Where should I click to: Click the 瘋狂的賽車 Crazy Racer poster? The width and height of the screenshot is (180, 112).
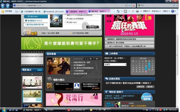click(130, 25)
